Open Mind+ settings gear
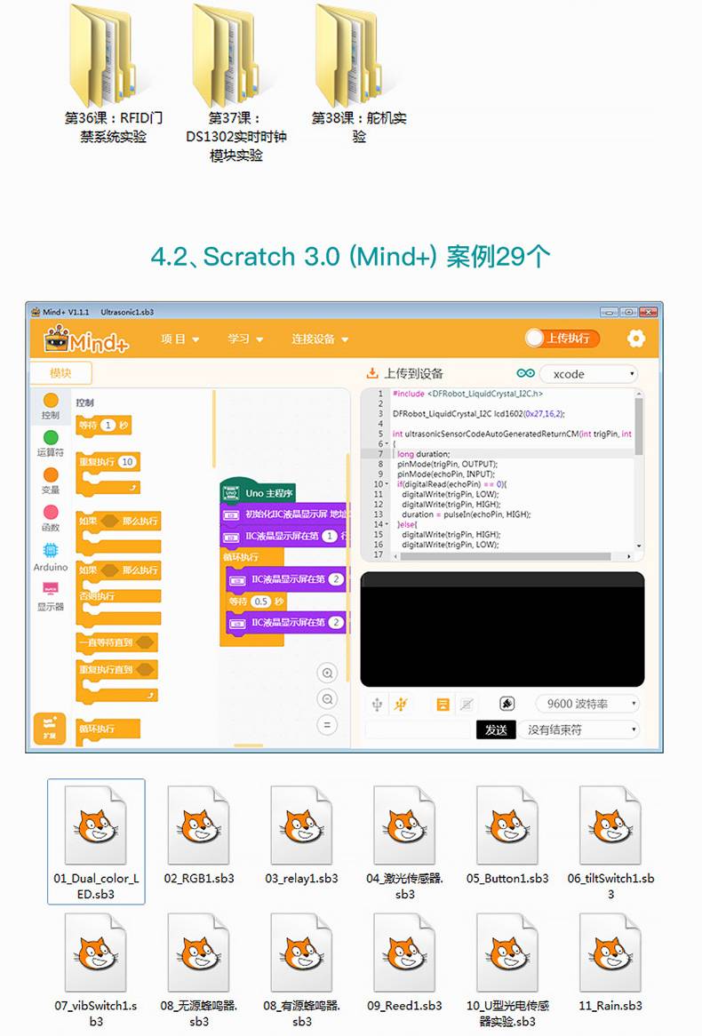The width and height of the screenshot is (702, 1036). coord(636,339)
